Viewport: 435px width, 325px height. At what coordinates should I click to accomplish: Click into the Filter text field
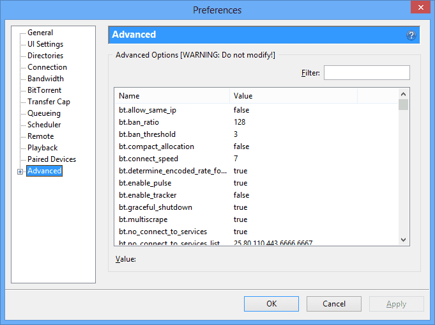point(367,73)
